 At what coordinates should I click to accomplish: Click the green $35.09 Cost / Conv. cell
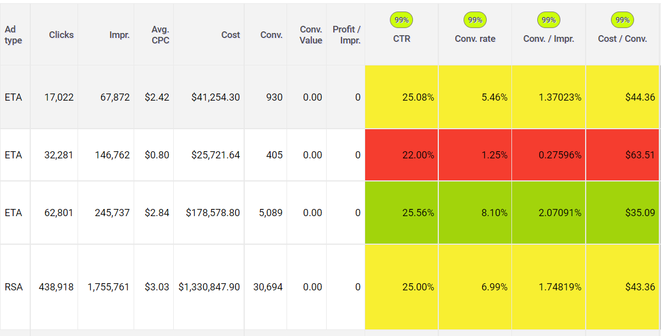(623, 213)
